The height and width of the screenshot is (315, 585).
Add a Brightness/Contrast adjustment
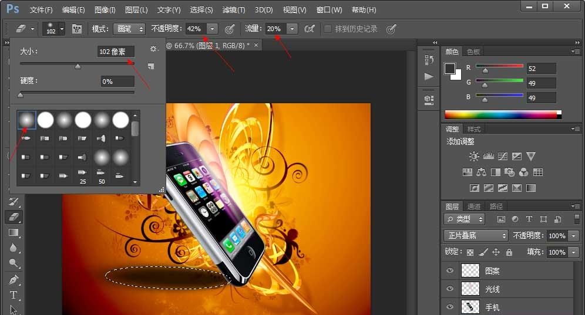pos(474,157)
